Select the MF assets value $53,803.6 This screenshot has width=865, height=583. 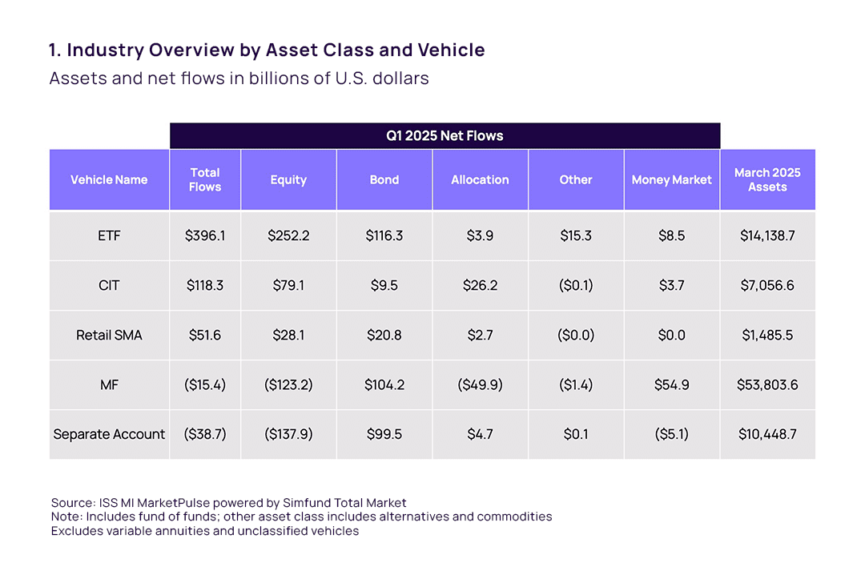(767, 385)
